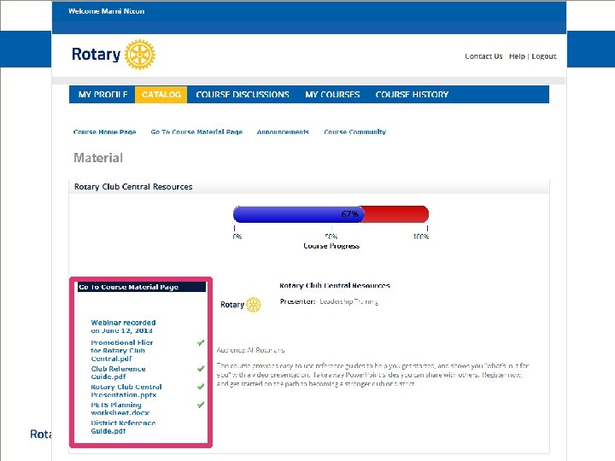Click checkmark beside Rotary Club Central Presentation.pptx
The height and width of the screenshot is (461, 615).
click(201, 387)
